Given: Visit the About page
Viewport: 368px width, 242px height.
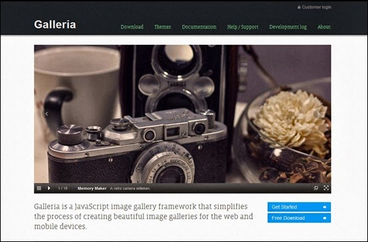Looking at the screenshot, I should coord(324,27).
